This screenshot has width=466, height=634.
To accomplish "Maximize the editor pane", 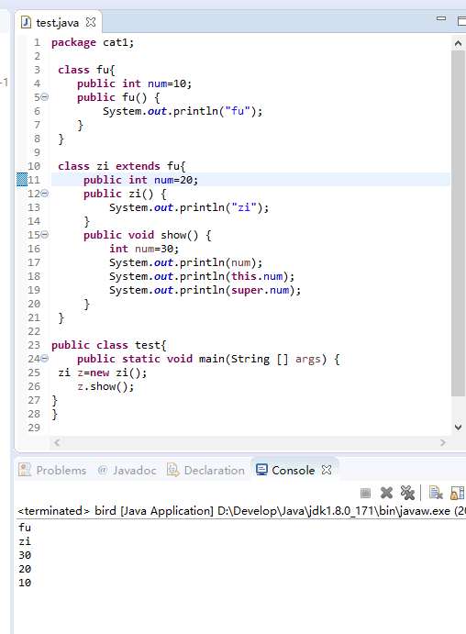I will (461, 20).
